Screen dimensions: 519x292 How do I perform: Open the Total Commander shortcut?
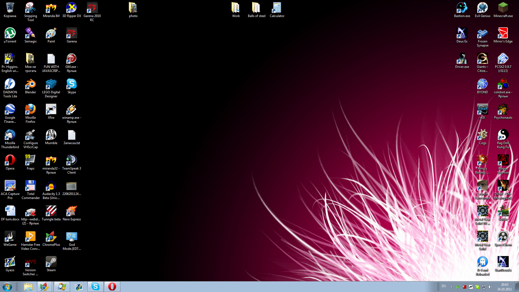click(x=31, y=186)
